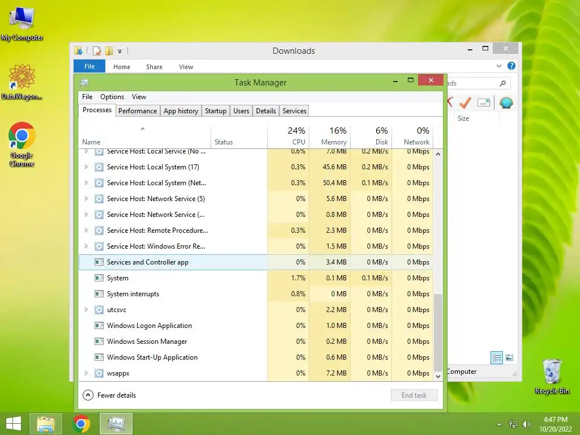Image resolution: width=580 pixels, height=435 pixels.
Task: Expand Service Host: Windows Error Re...
Action: click(86, 246)
